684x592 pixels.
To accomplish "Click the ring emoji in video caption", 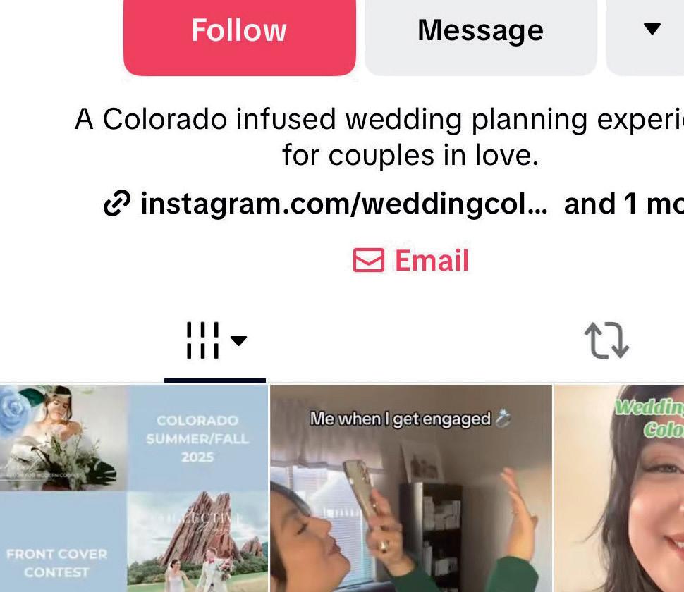I will [503, 419].
